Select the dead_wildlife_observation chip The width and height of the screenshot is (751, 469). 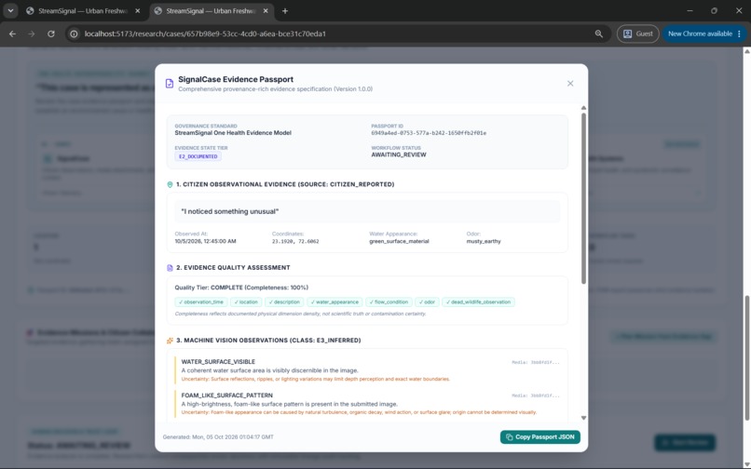[x=478, y=302]
